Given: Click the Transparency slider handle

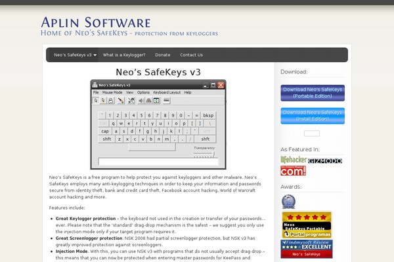Looking at the screenshot, I should tap(213, 154).
